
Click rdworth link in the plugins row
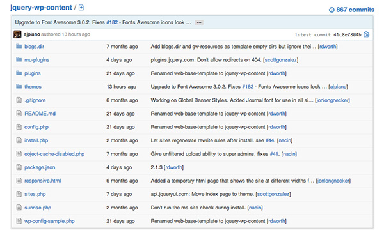tap(276, 73)
